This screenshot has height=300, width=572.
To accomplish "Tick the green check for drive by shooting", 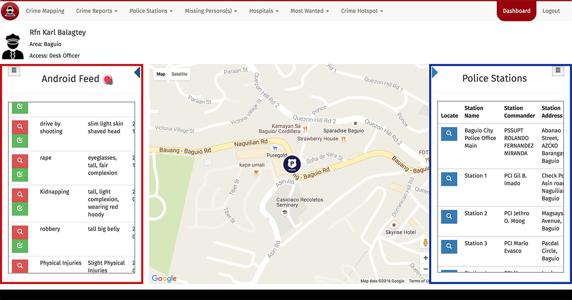I will coord(20,140).
